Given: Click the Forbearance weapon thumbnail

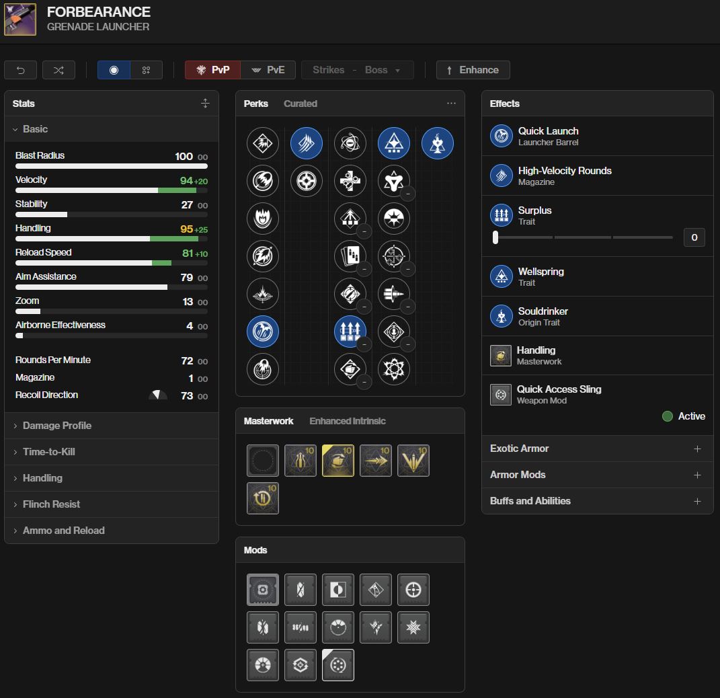Looking at the screenshot, I should (x=20, y=20).
